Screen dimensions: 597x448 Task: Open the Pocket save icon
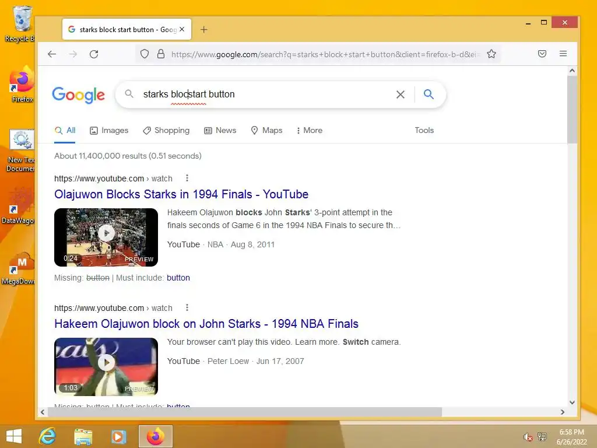(x=542, y=54)
